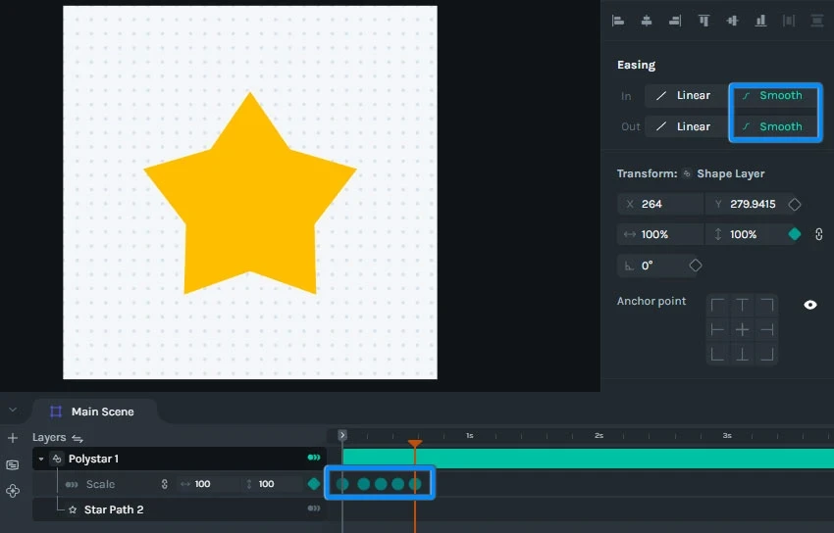Viewport: 834px width, 533px height.
Task: Set Out easing to Smooth
Action: (774, 126)
